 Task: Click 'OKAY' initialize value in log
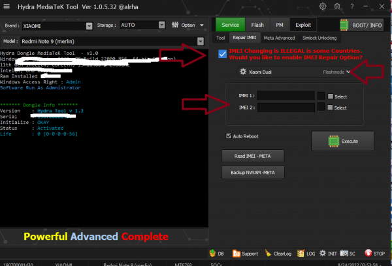(43, 123)
